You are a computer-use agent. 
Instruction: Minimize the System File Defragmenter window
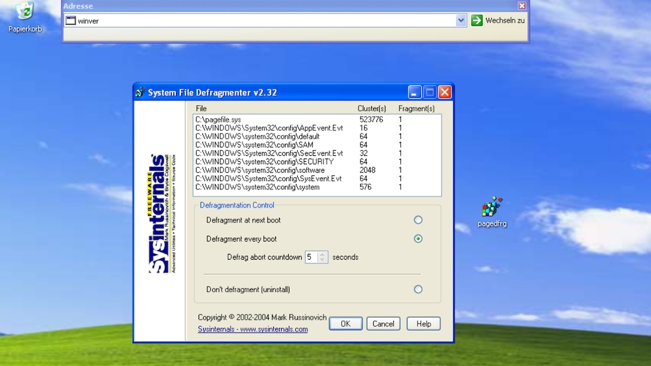414,92
